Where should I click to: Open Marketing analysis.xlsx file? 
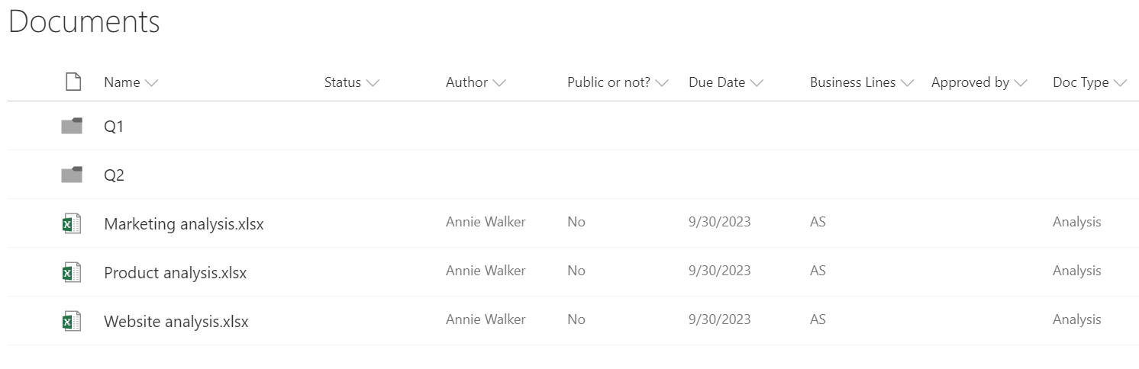tap(184, 224)
